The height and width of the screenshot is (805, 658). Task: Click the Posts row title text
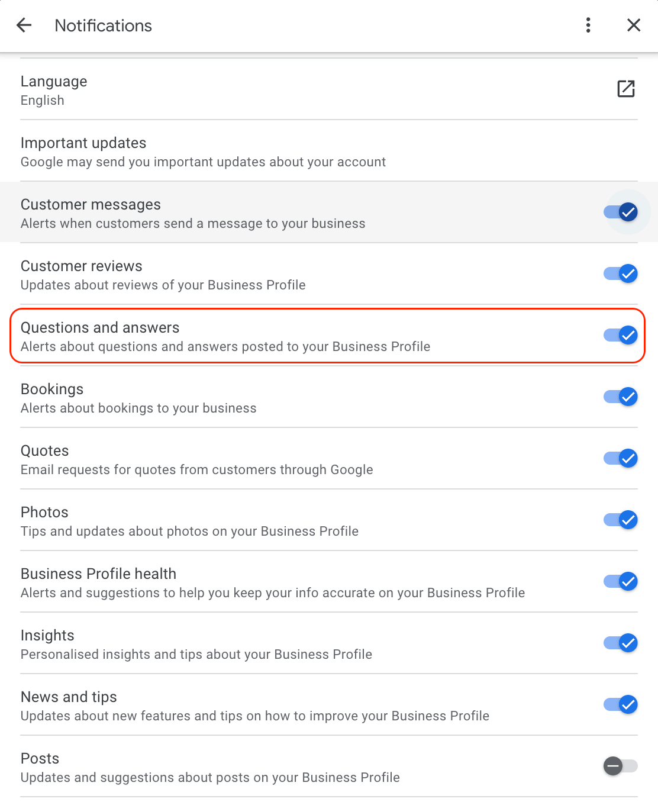(40, 759)
